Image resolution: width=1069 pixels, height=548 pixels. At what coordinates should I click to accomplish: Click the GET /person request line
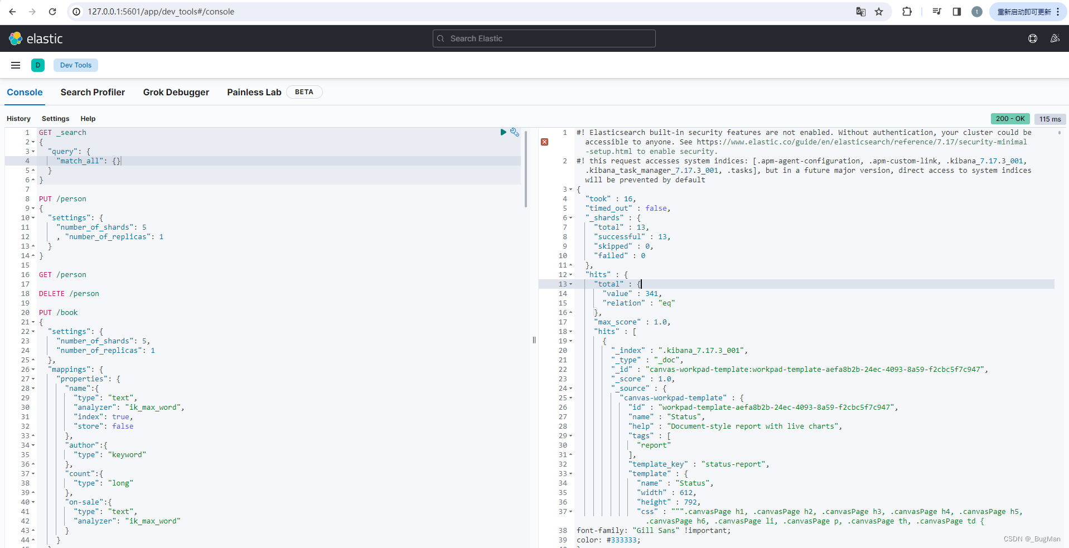click(62, 275)
